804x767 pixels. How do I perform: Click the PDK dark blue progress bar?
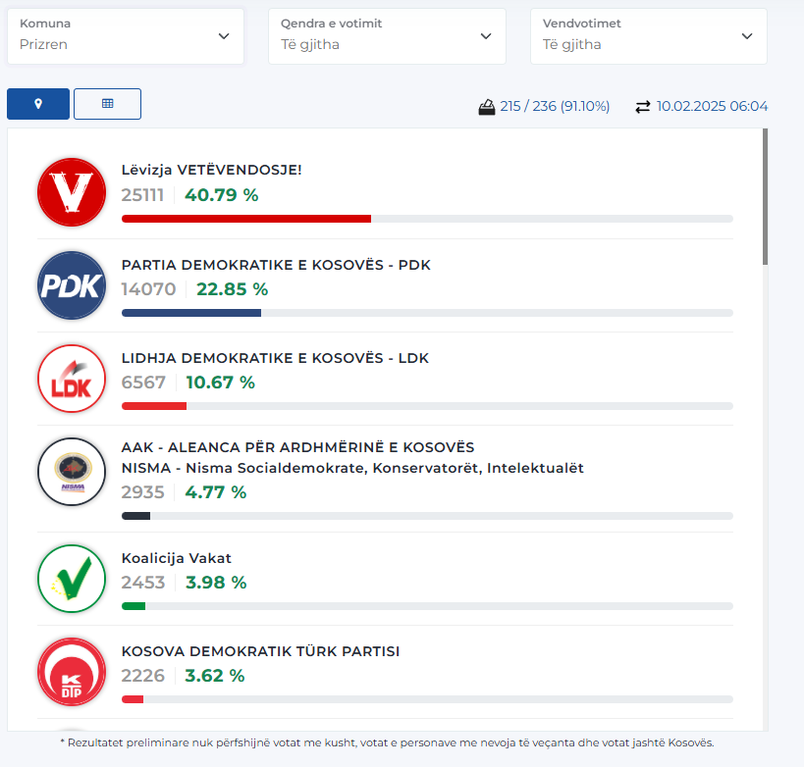click(x=191, y=313)
